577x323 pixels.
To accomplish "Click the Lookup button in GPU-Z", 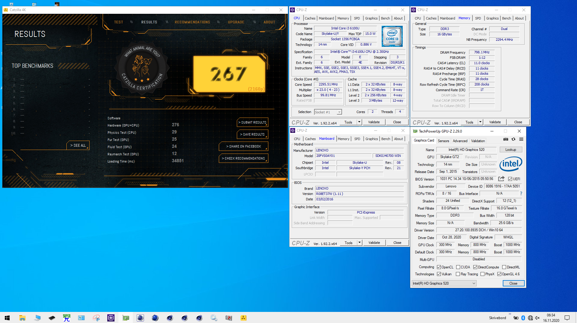I will 511,150.
